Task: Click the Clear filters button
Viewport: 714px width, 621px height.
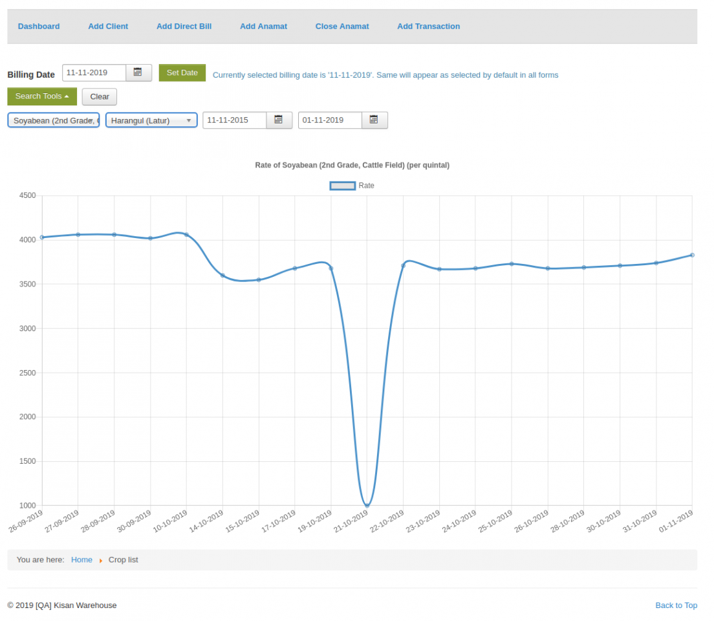Action: 100,97
